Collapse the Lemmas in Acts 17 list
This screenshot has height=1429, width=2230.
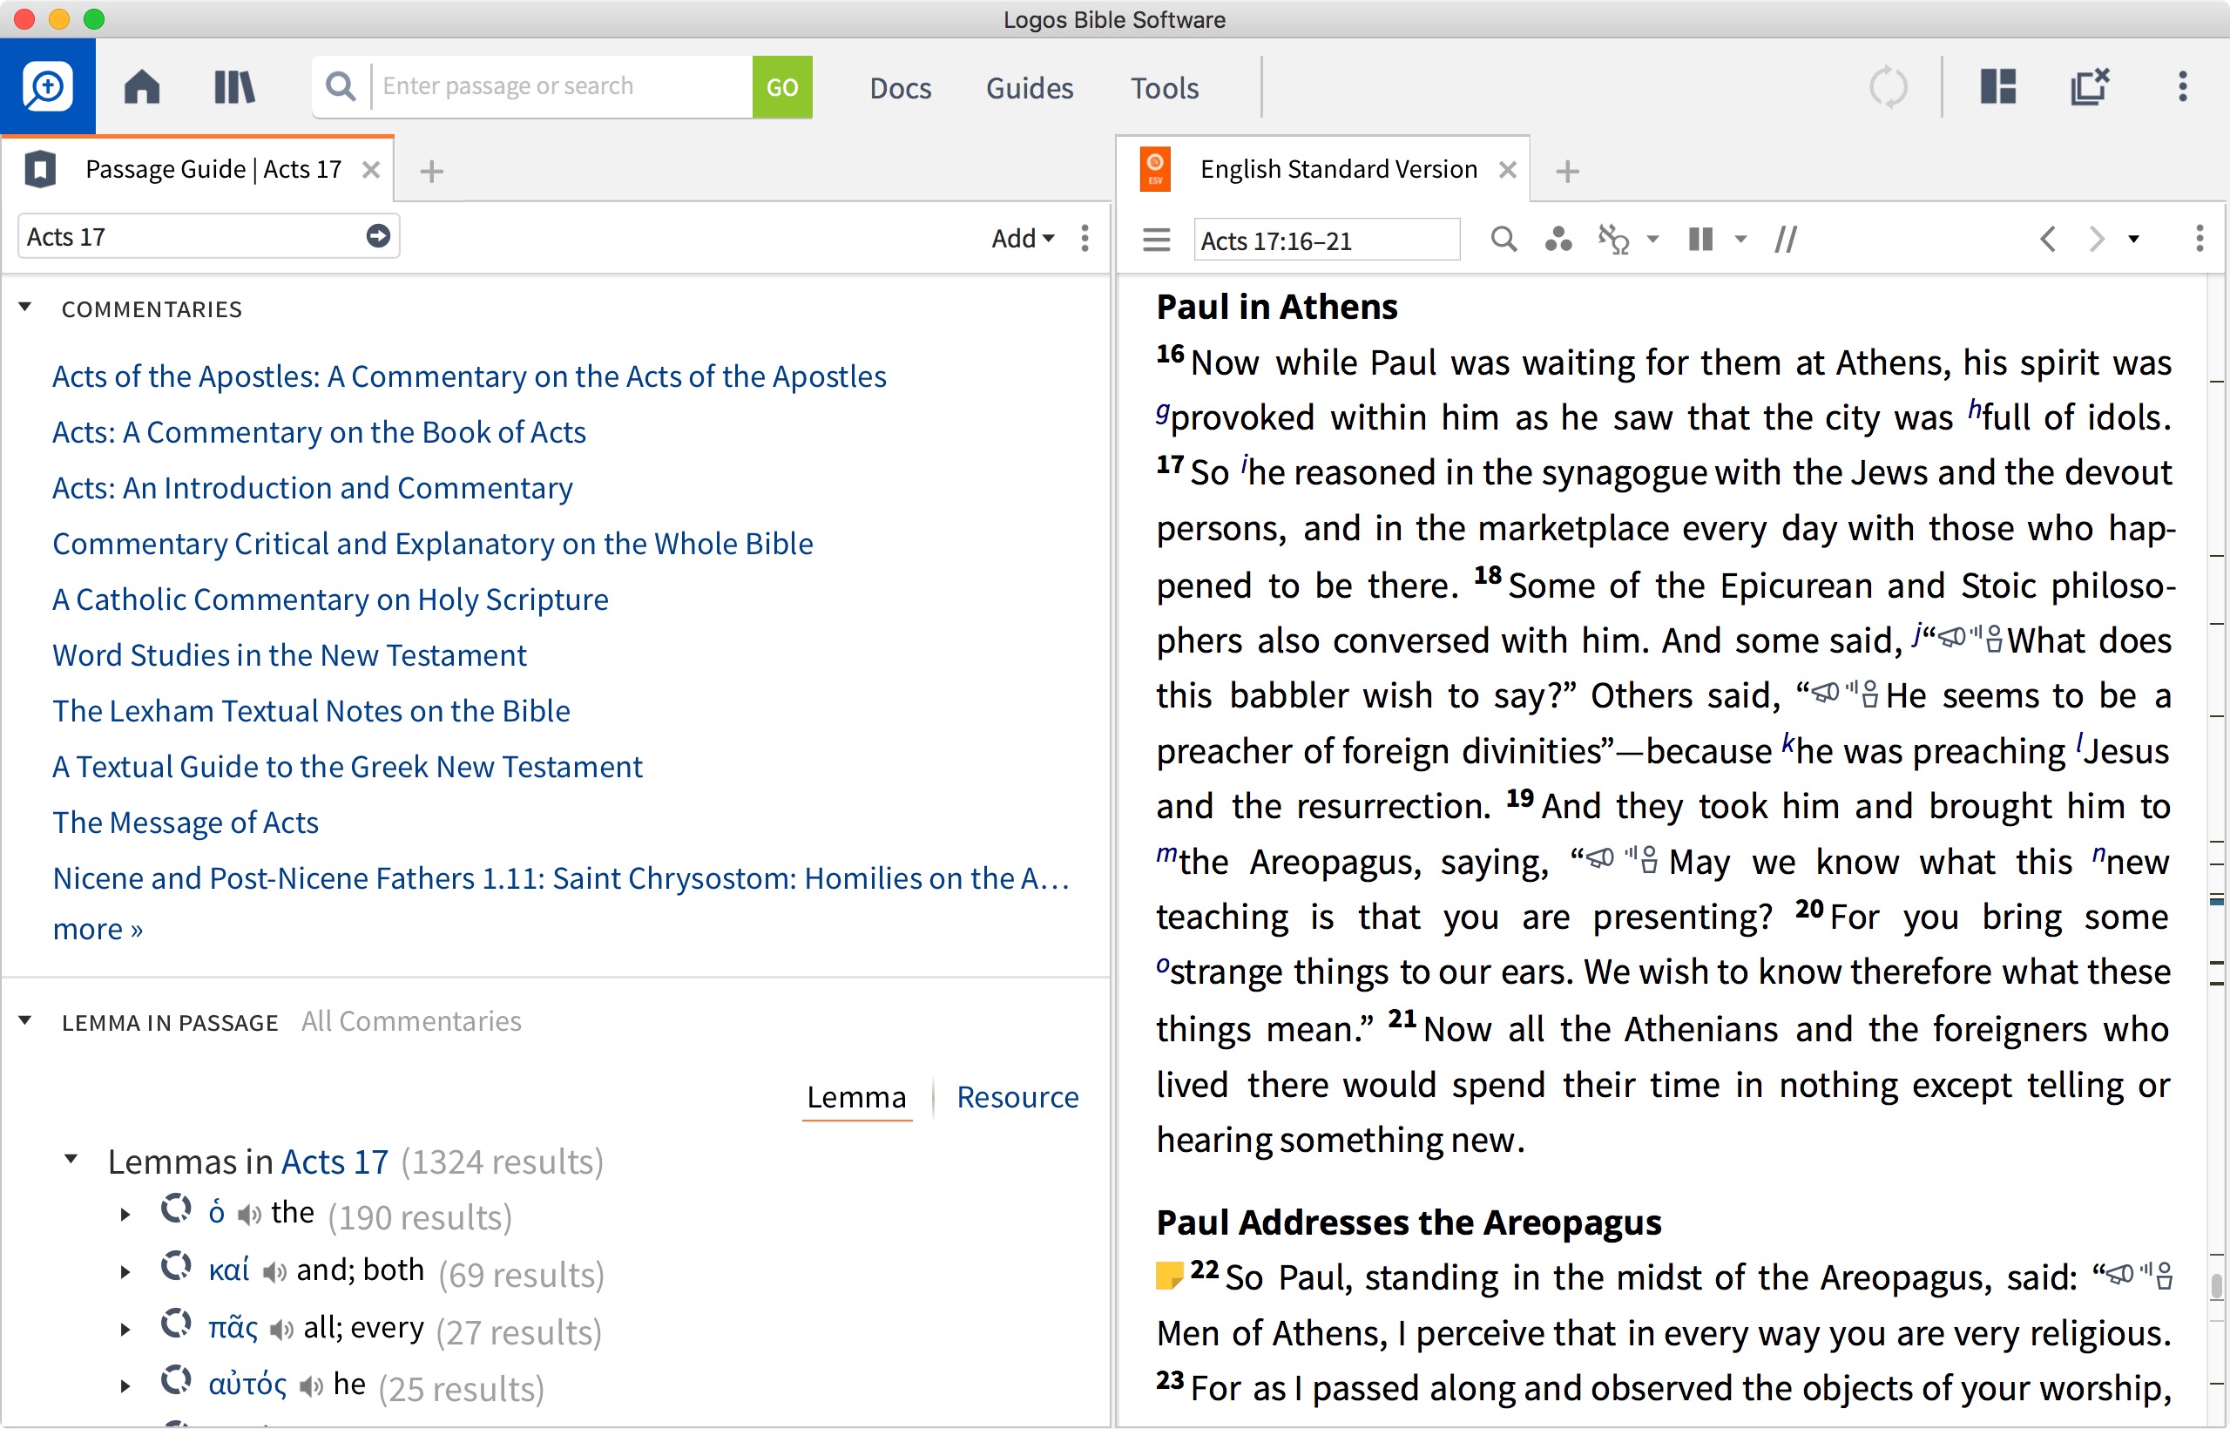71,1159
